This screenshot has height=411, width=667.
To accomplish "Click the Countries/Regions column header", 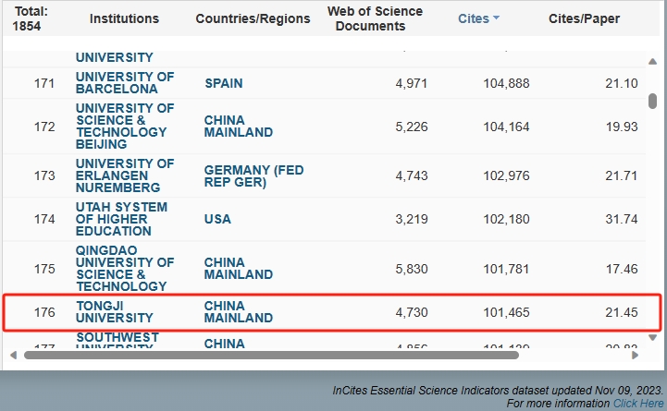I will (x=253, y=18).
